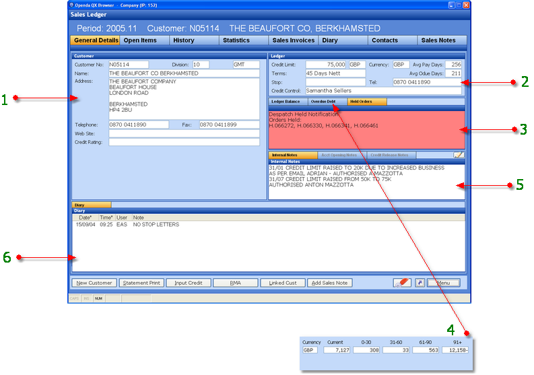Click the Note column header in Diary
Viewport: 534px width, 375px height.
click(x=298, y=217)
